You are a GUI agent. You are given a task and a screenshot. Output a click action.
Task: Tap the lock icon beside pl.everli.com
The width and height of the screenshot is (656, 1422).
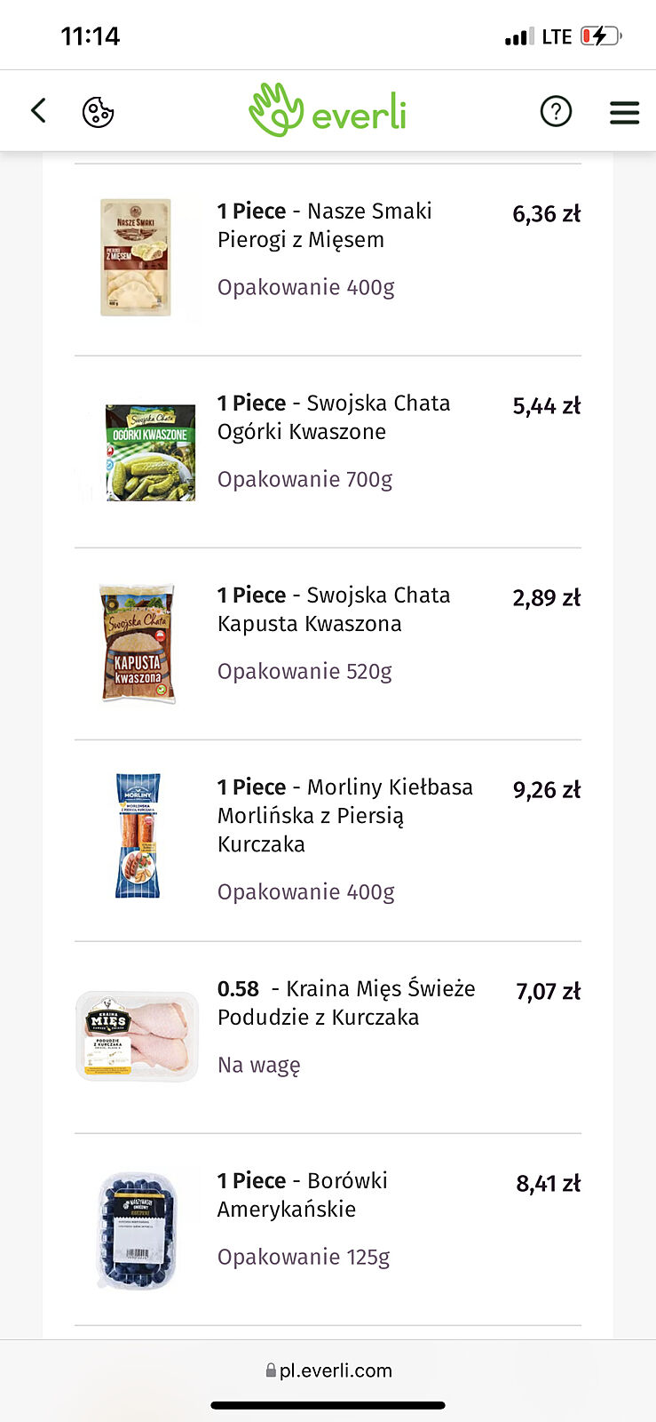click(271, 1371)
